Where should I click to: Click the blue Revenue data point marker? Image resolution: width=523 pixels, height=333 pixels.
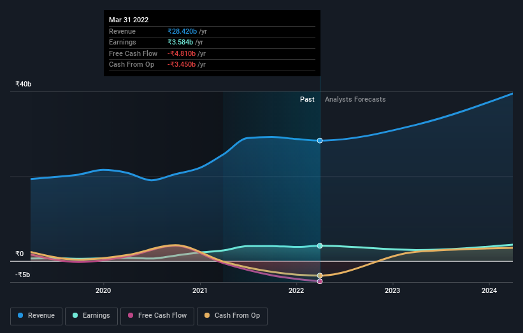(320, 140)
